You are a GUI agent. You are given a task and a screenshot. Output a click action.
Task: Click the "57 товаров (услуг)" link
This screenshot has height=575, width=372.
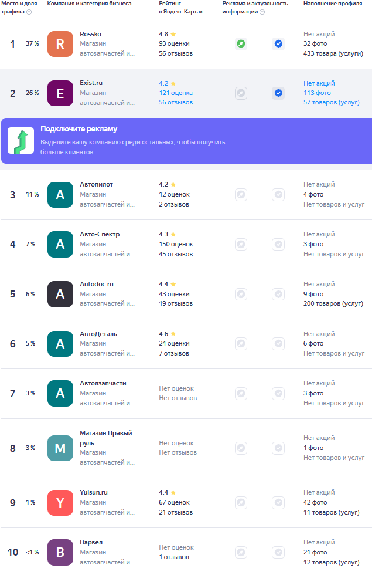point(332,102)
